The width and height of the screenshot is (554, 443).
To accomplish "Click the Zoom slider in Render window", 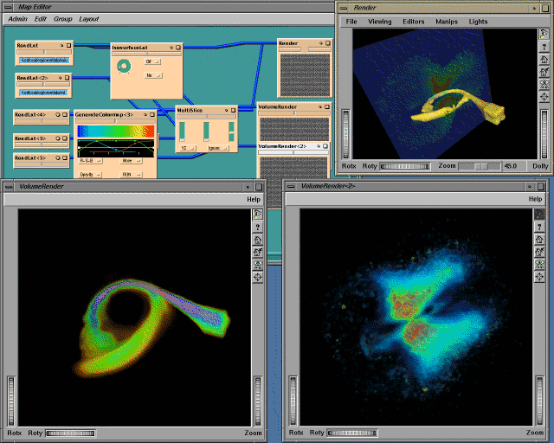I will (479, 165).
